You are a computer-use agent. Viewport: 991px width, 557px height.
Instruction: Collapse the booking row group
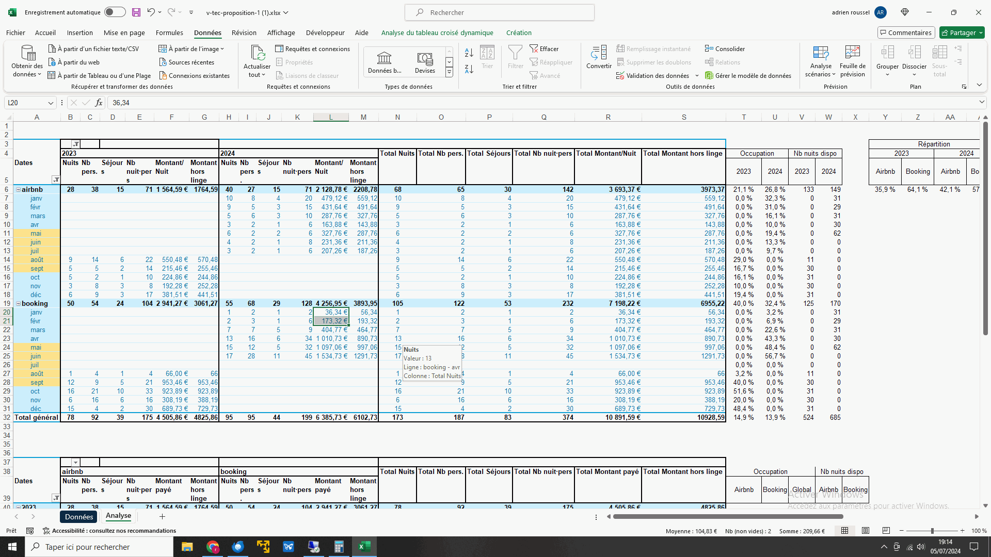tap(18, 304)
